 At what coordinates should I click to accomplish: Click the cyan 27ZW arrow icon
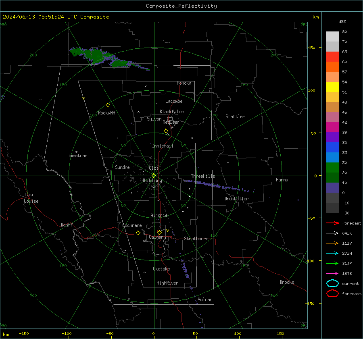(x=332, y=254)
